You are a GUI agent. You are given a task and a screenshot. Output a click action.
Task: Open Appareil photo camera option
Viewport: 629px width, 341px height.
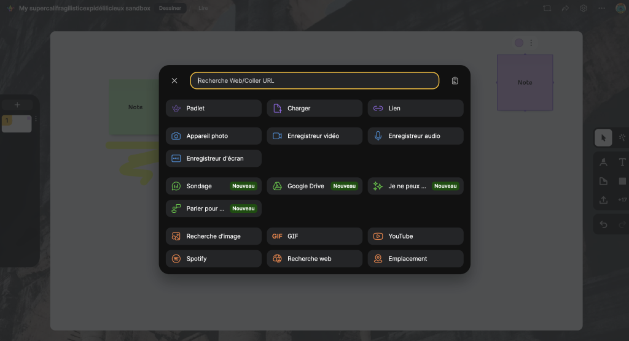pos(213,136)
